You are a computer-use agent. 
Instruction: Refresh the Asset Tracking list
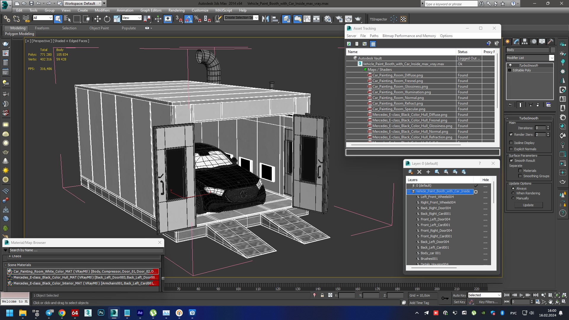[349, 44]
